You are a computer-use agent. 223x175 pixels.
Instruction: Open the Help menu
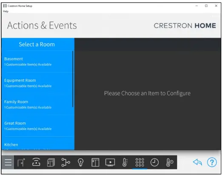pyautogui.click(x=6, y=11)
